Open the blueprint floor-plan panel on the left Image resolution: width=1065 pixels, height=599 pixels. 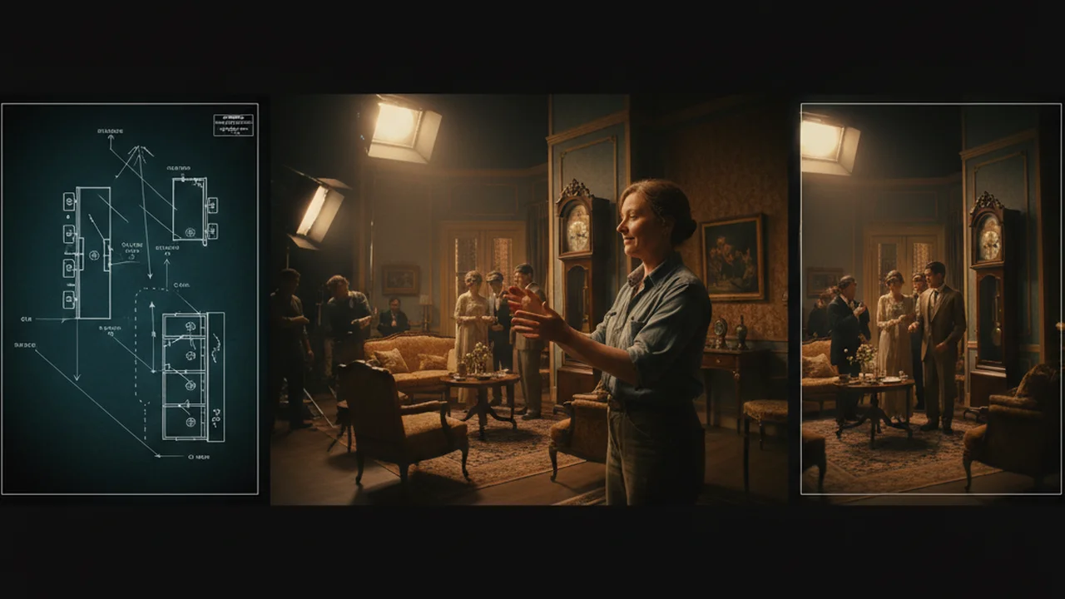[130, 299]
